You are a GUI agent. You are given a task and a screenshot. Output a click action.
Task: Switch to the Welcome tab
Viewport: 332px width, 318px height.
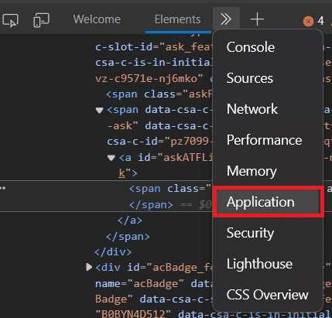pyautogui.click(x=97, y=19)
